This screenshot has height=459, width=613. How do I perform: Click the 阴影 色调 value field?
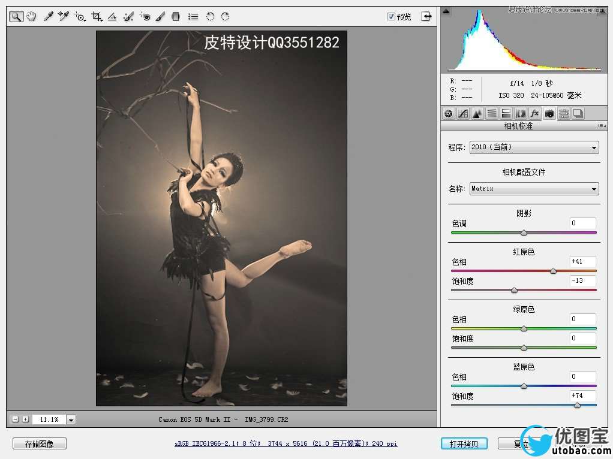582,223
